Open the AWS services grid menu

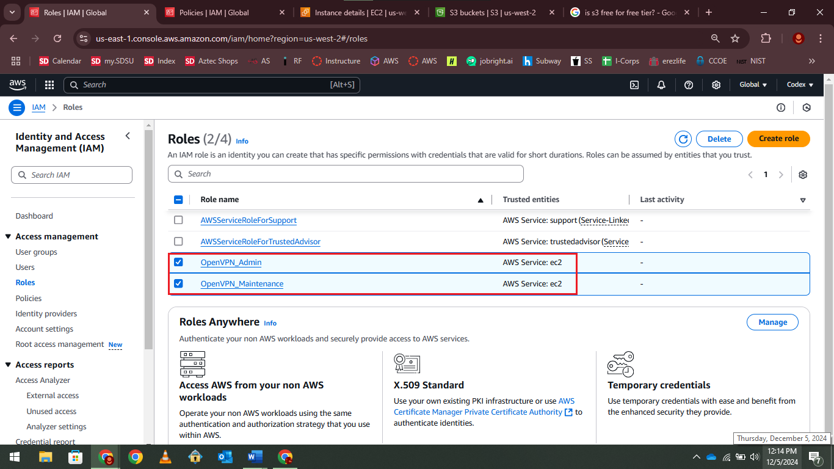(x=49, y=85)
